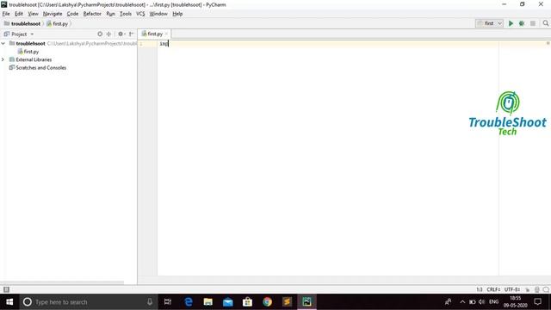
Task: Open the clock showing 18:55
Action: (x=515, y=302)
